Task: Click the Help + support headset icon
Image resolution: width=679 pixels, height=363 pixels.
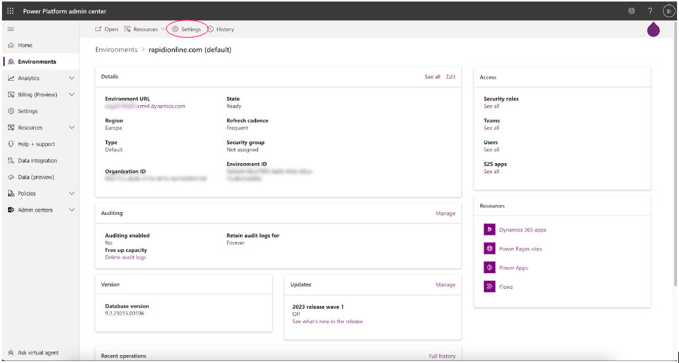Action: click(11, 144)
